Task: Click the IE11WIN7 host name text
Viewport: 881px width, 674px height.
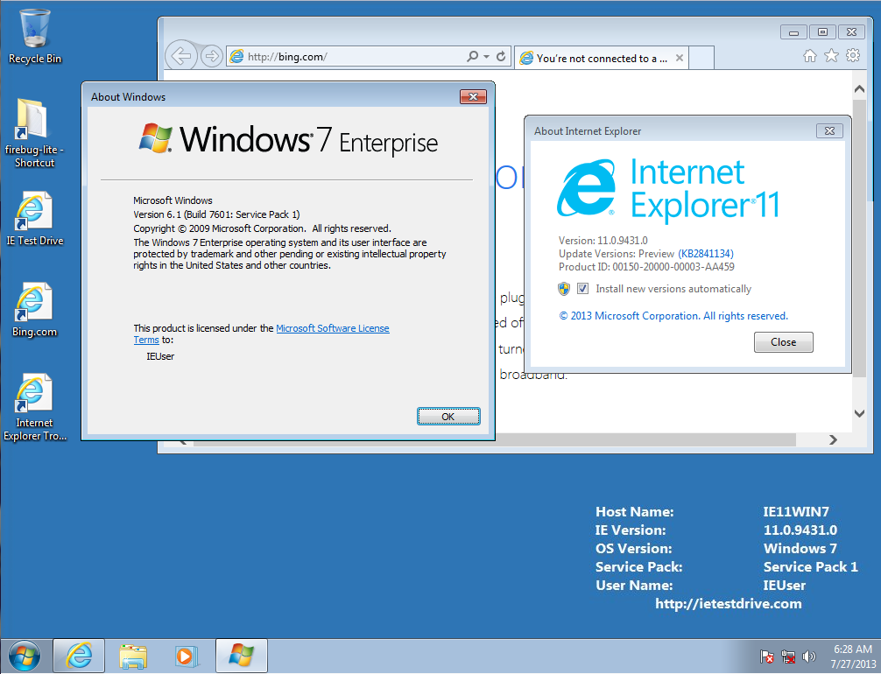Action: click(x=795, y=512)
